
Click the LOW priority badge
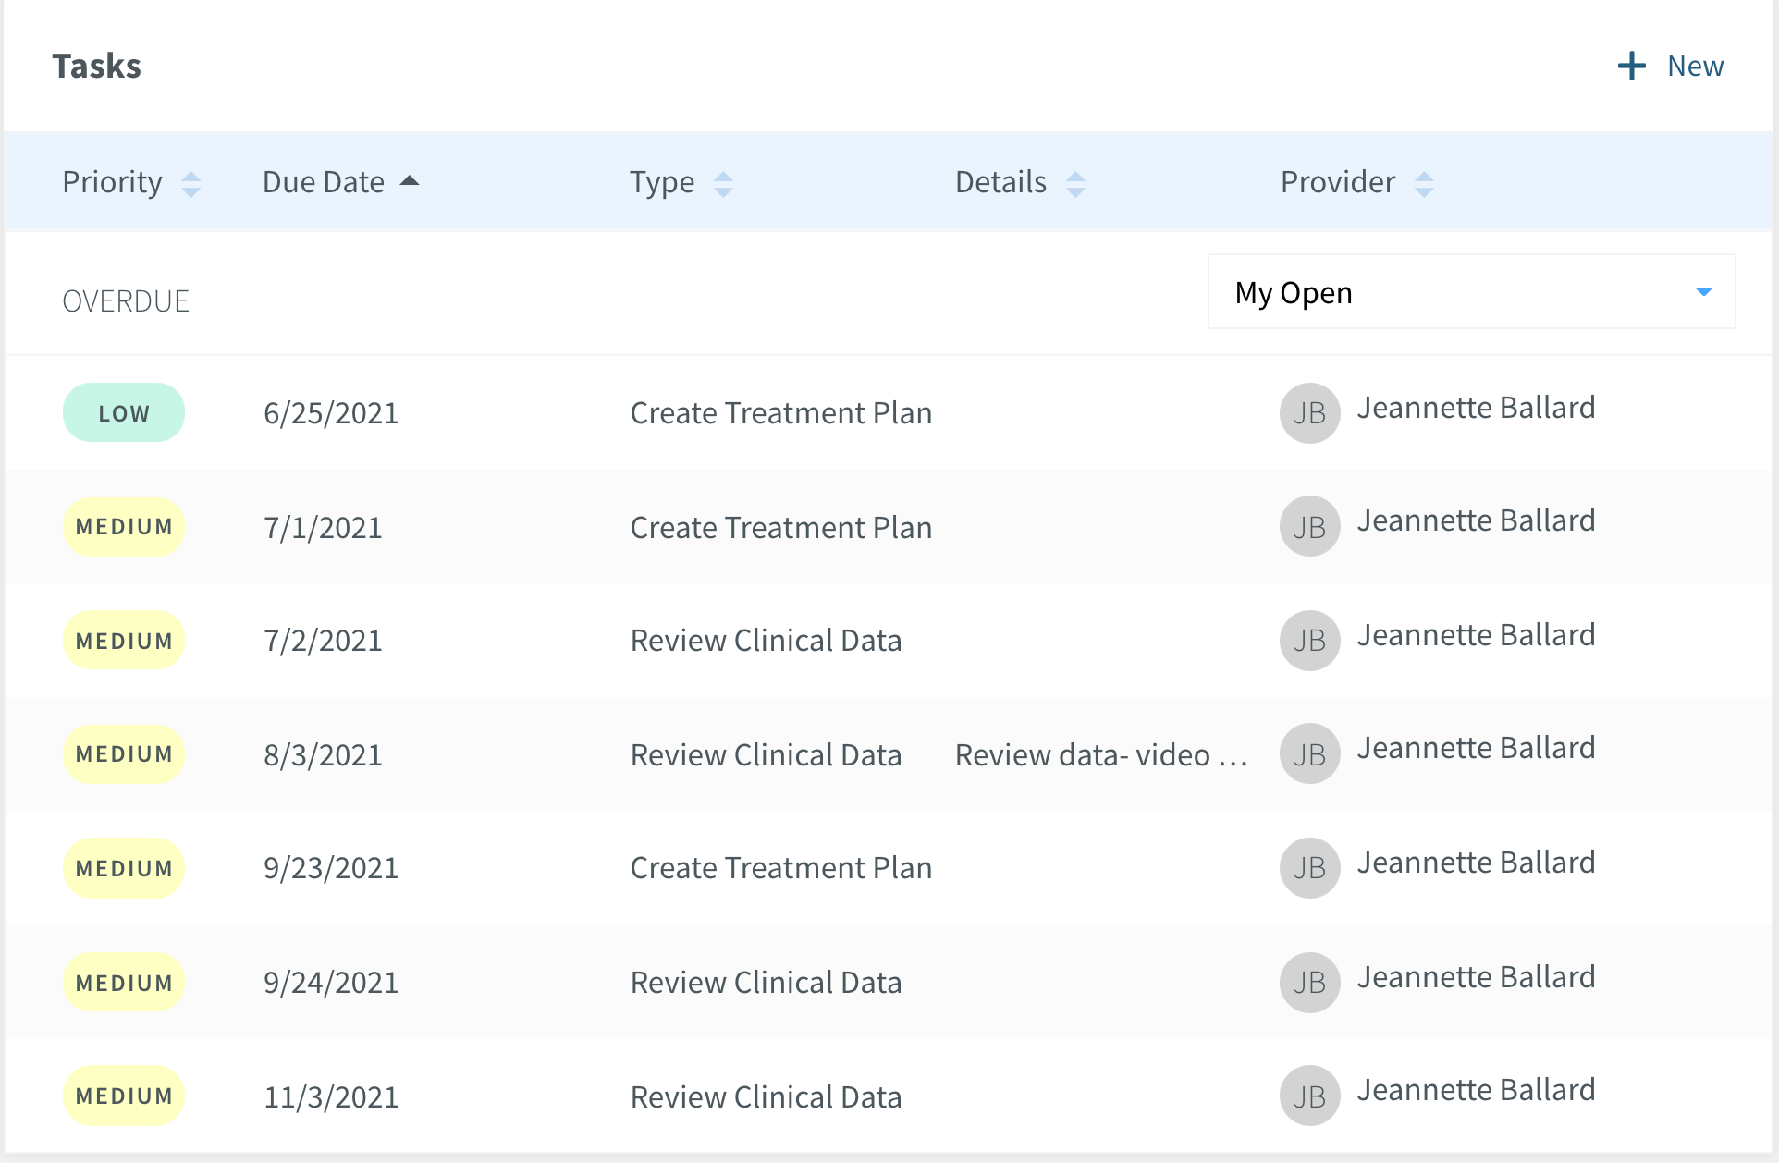[124, 412]
